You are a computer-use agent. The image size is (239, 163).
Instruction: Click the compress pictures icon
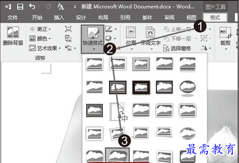point(68,29)
